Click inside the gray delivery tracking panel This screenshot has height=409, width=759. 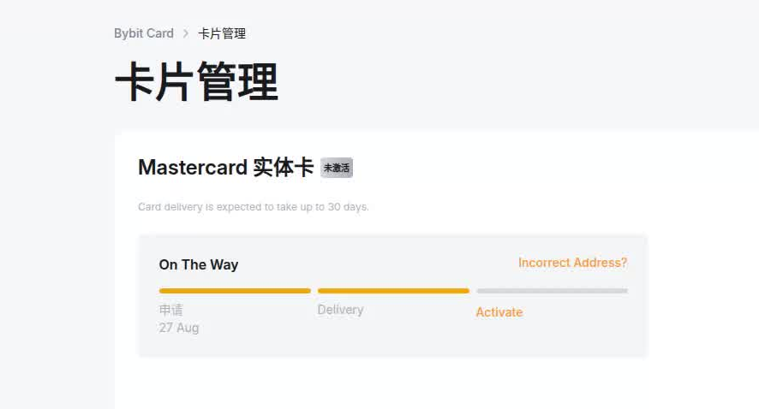pos(392,296)
